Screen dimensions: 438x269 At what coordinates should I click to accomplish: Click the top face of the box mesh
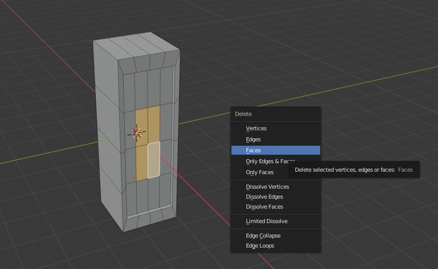click(x=137, y=46)
